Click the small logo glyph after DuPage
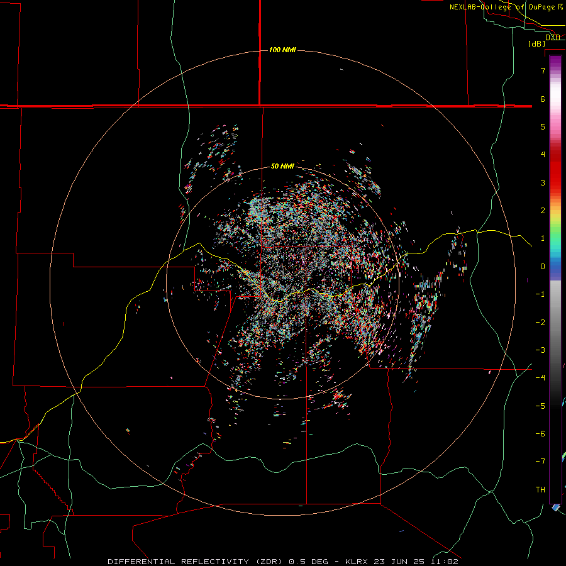 tap(560, 6)
